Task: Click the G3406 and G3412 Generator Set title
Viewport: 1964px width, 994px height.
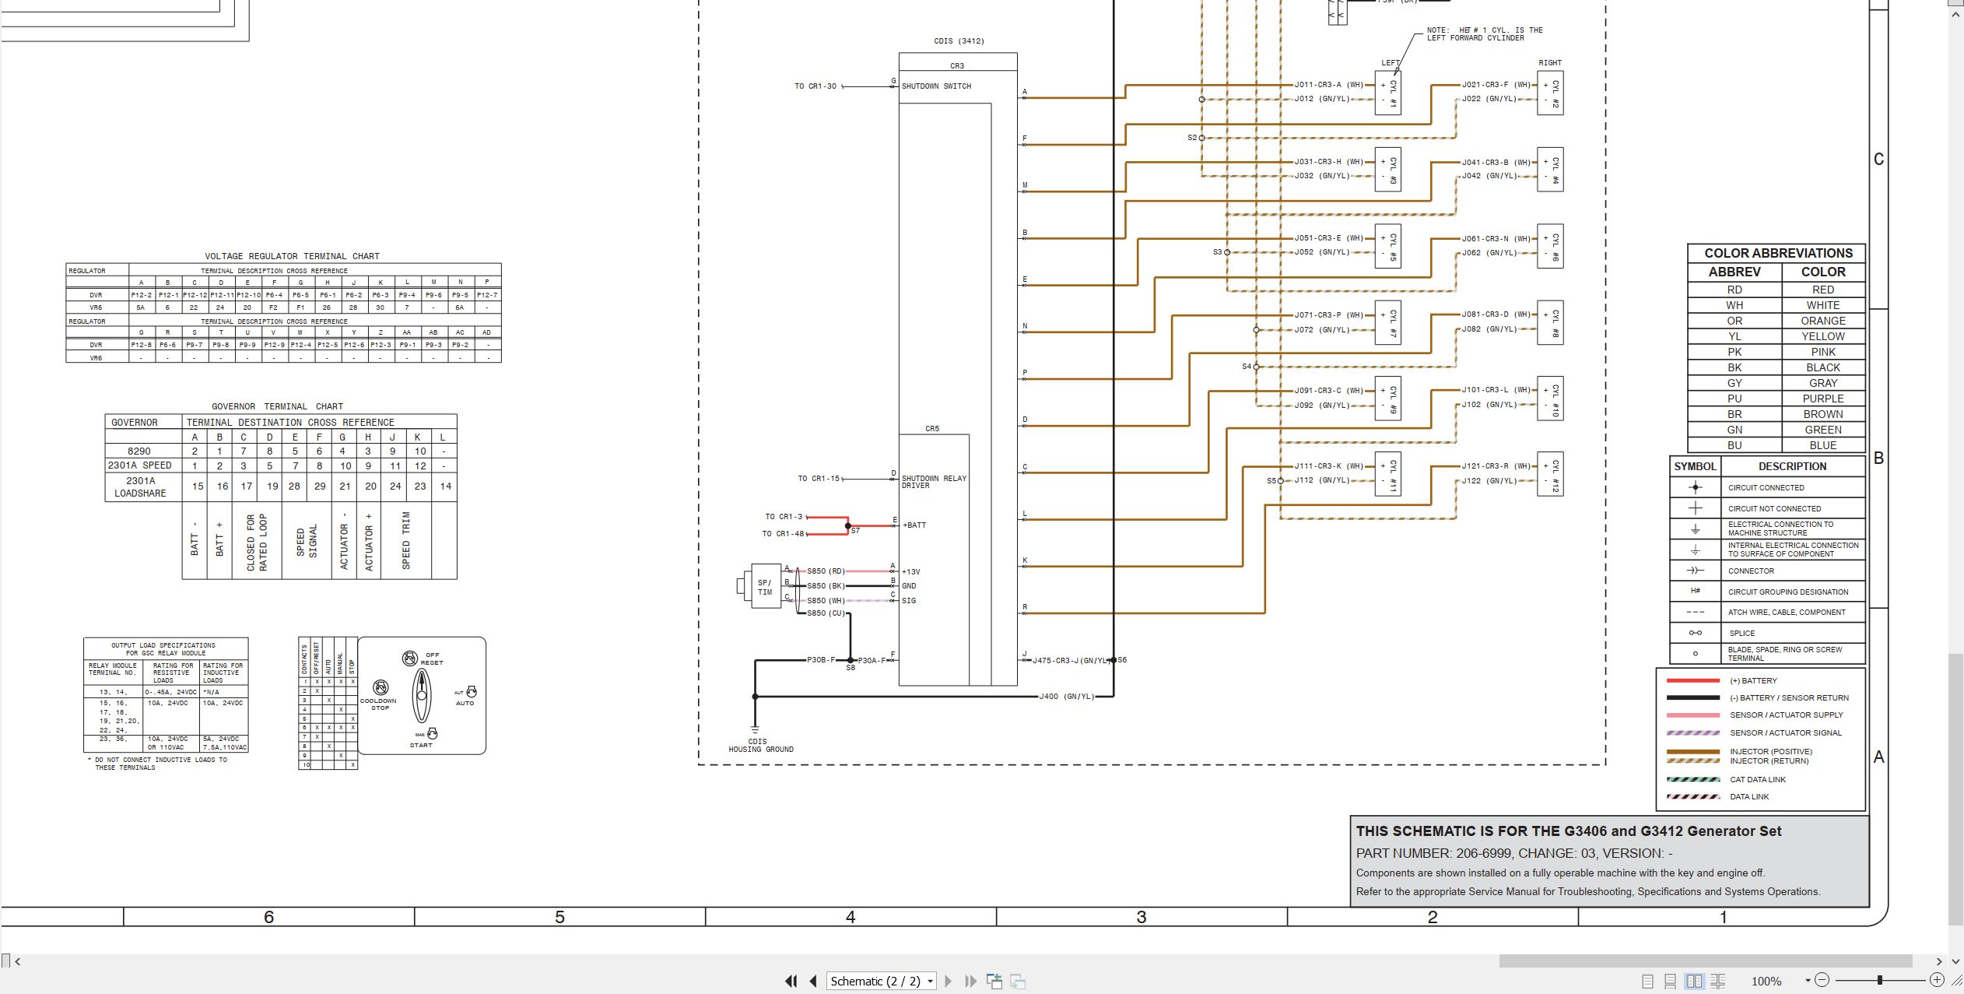Action: coord(1569,831)
